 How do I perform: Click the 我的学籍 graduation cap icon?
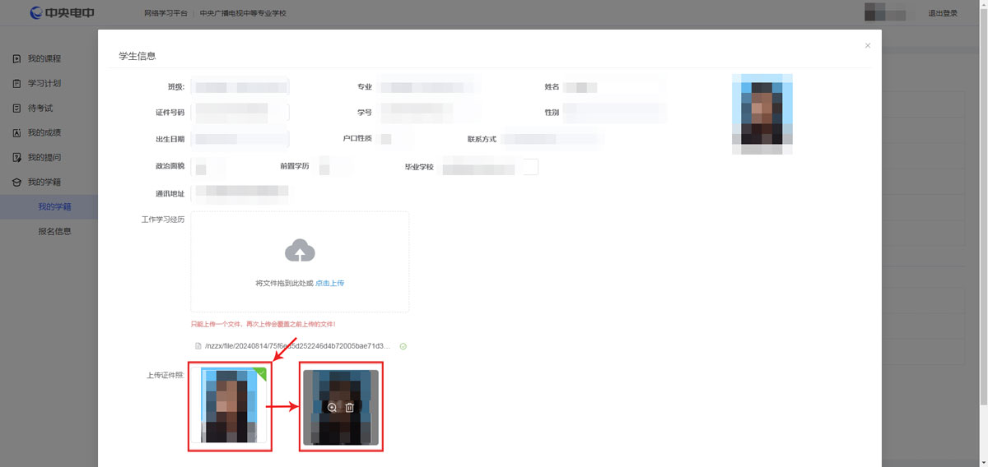point(16,182)
